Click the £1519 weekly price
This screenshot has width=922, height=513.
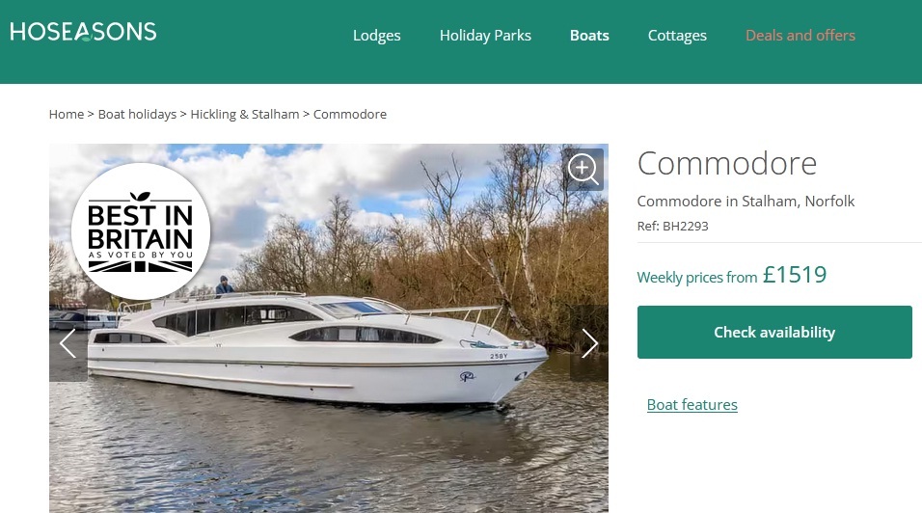pyautogui.click(x=795, y=275)
